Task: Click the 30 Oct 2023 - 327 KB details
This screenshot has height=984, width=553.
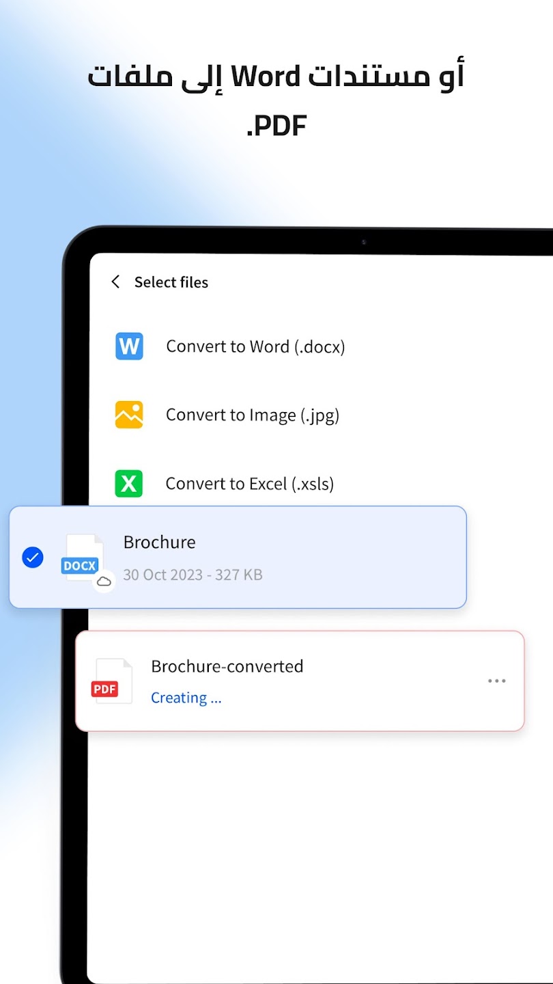Action: pyautogui.click(x=193, y=575)
